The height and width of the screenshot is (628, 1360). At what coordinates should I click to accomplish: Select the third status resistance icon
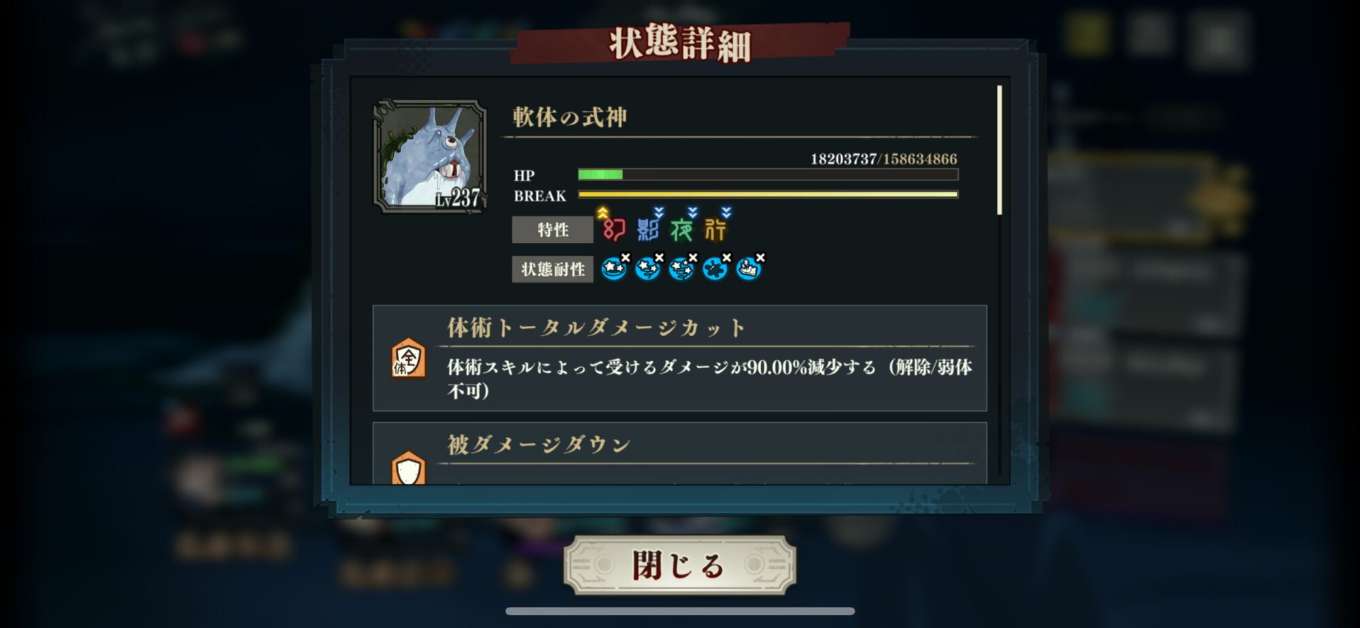pyautogui.click(x=682, y=268)
